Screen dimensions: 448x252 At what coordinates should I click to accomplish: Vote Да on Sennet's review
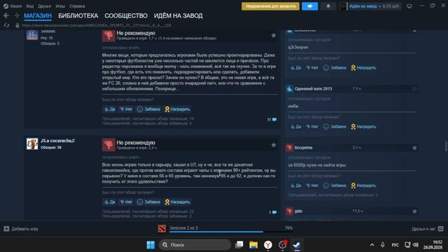pyautogui.click(x=109, y=109)
